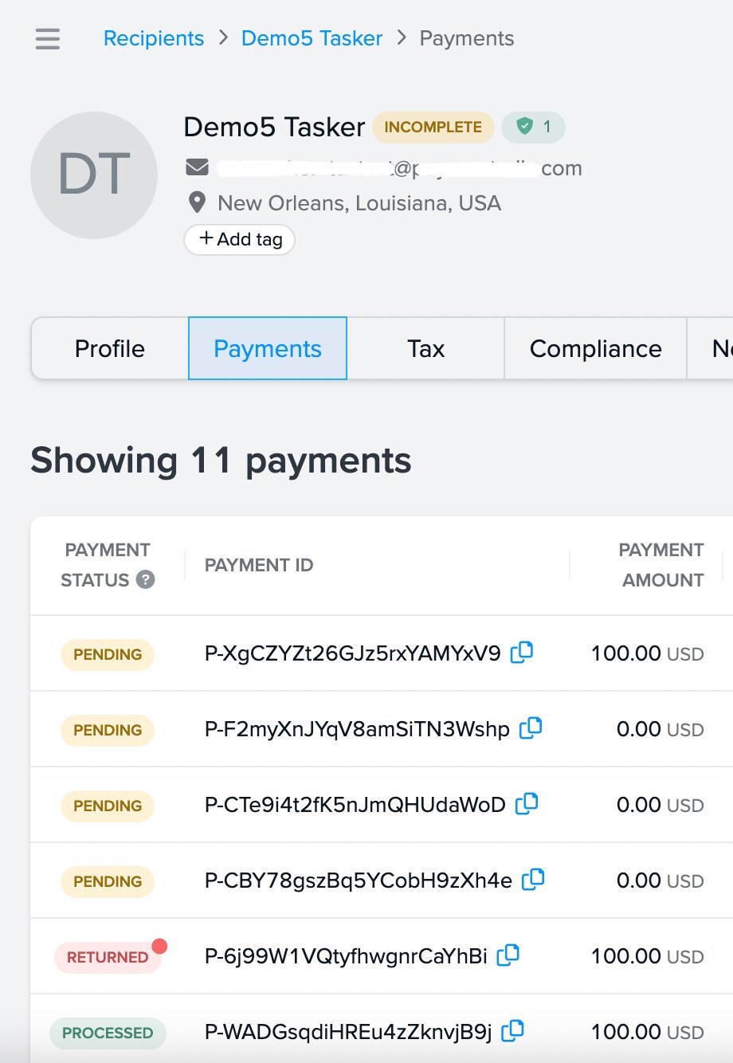Click the envelope icon beside the email
Screen dimensions: 733x1063
point(197,167)
